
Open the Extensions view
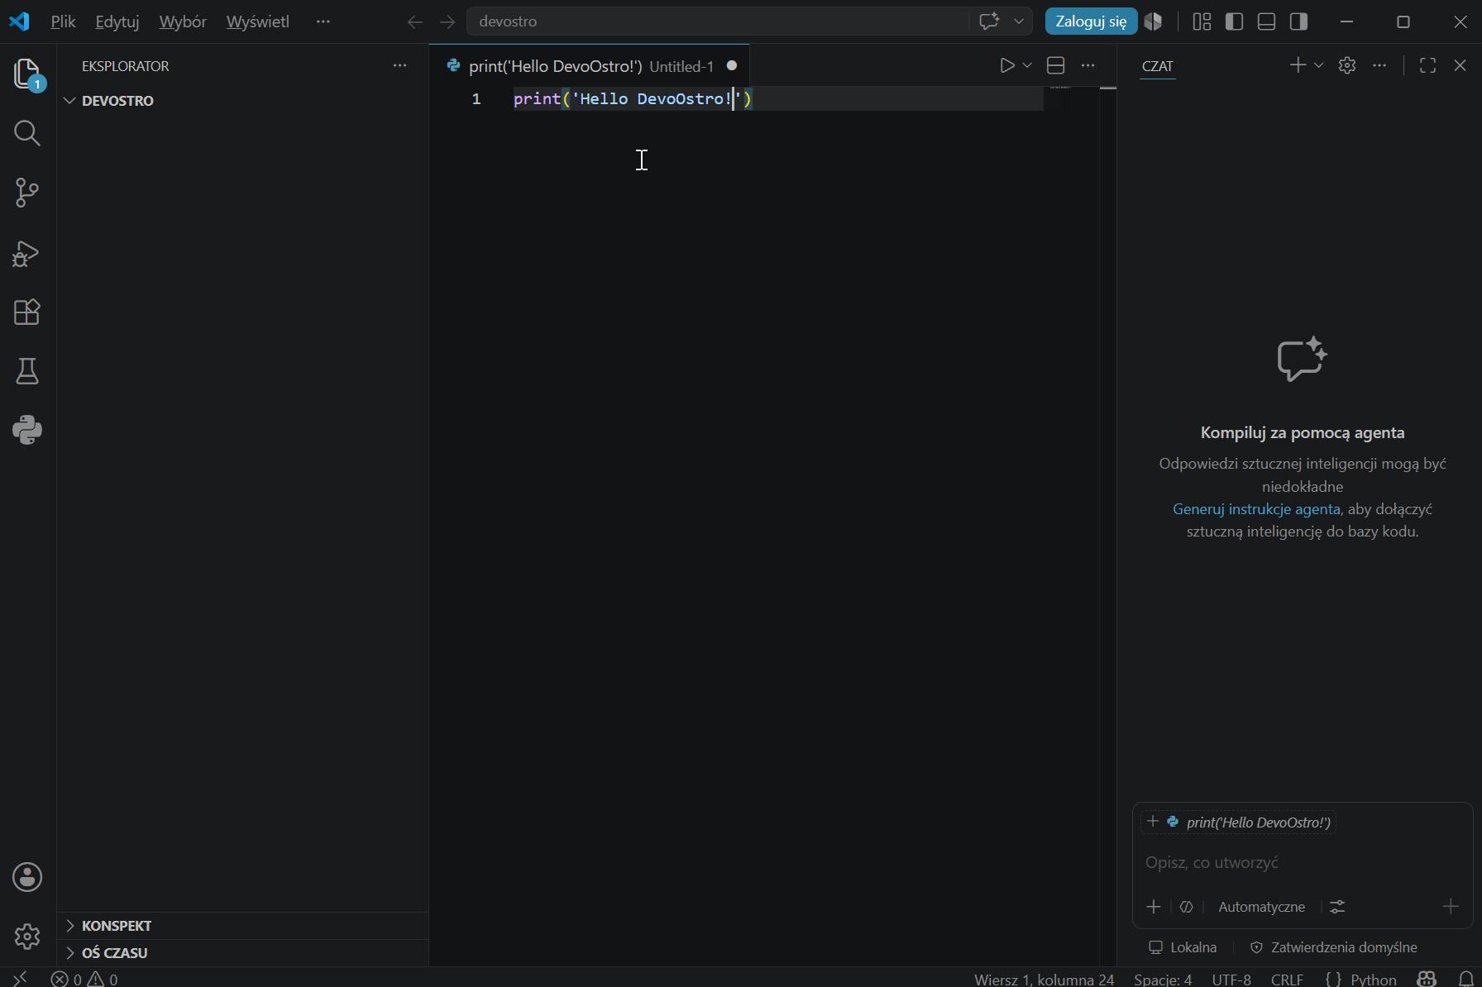(x=27, y=312)
